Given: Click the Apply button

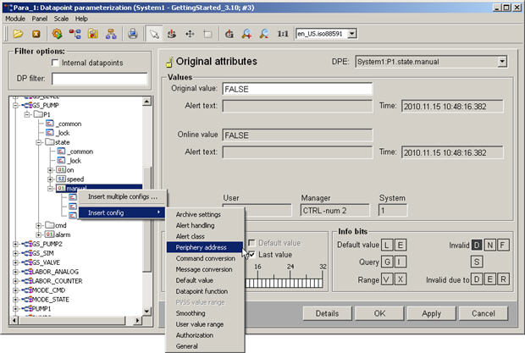Looking at the screenshot, I should pyautogui.click(x=431, y=313).
